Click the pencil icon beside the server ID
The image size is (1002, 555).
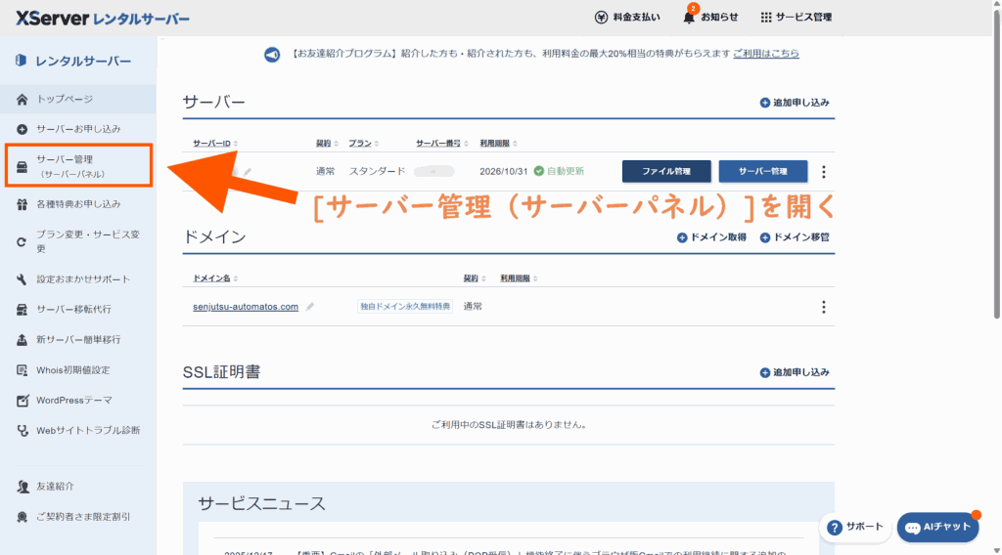point(249,172)
